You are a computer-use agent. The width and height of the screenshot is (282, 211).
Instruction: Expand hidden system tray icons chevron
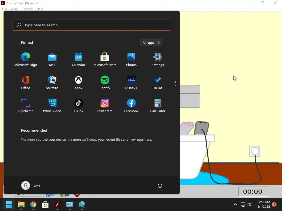(x=235, y=204)
